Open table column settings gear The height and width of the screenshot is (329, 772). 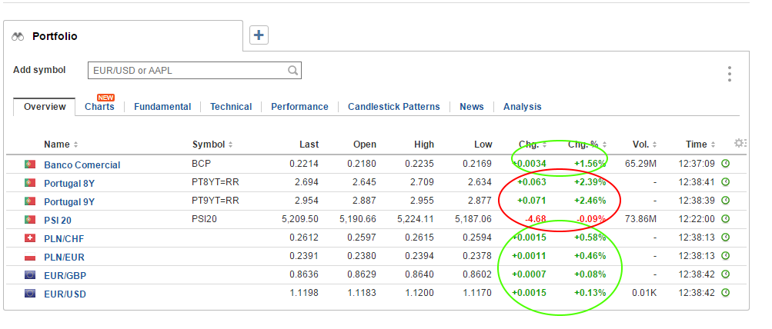pos(740,143)
